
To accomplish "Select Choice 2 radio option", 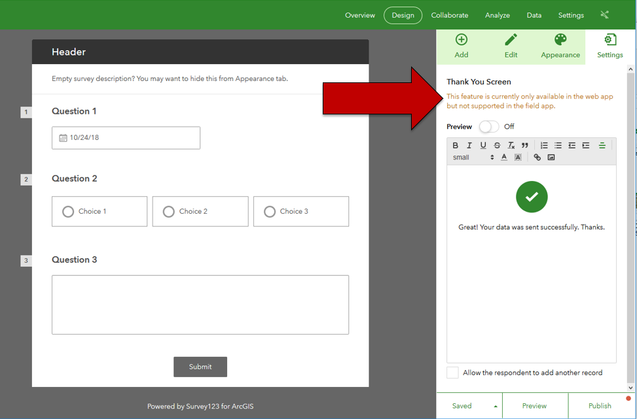I will (x=169, y=211).
